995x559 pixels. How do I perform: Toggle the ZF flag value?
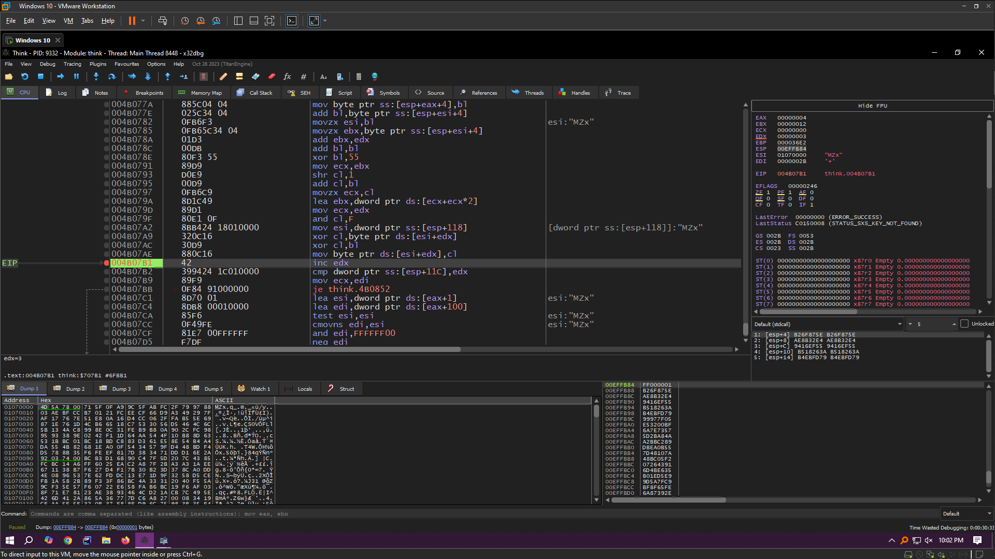tap(768, 193)
